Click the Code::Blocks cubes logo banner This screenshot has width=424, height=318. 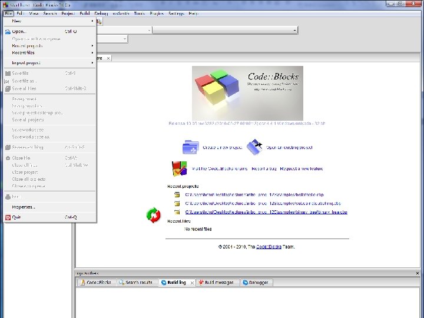pos(247,93)
